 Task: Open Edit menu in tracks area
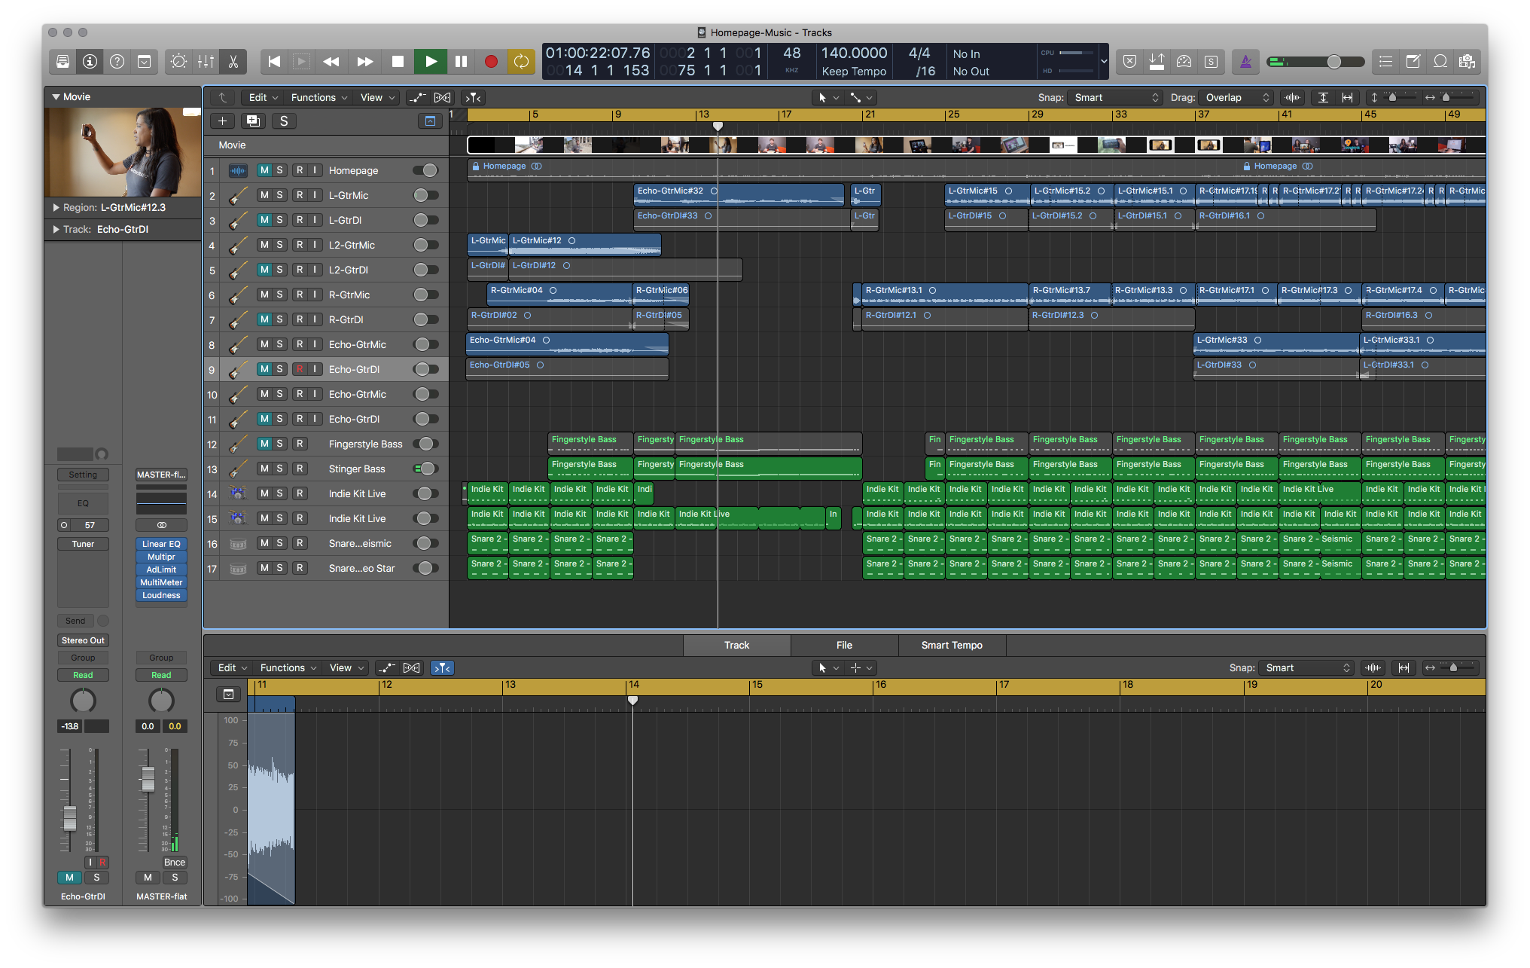(264, 98)
